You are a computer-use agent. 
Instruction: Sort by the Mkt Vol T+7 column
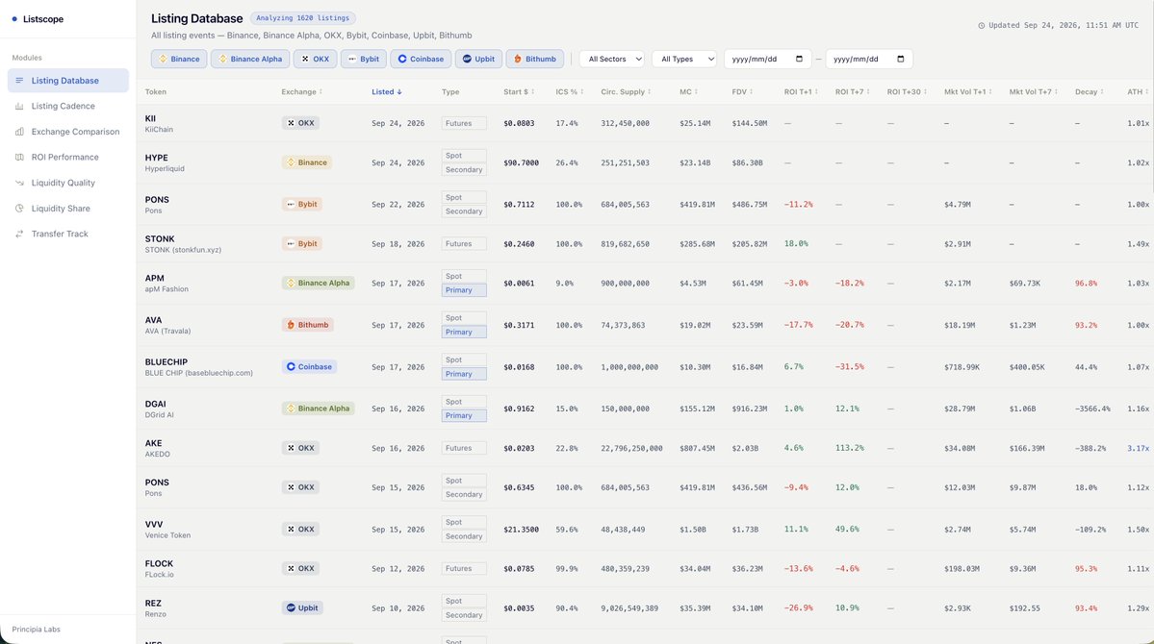(x=1034, y=92)
